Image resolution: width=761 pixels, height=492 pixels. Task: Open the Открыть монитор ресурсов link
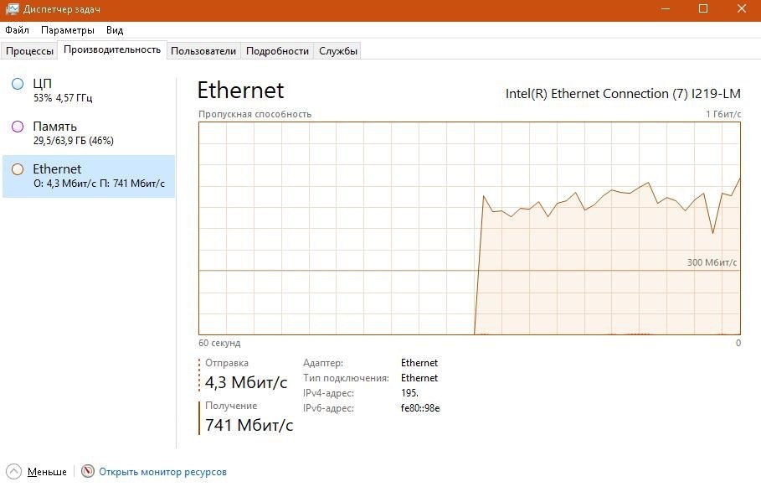pyautogui.click(x=162, y=472)
